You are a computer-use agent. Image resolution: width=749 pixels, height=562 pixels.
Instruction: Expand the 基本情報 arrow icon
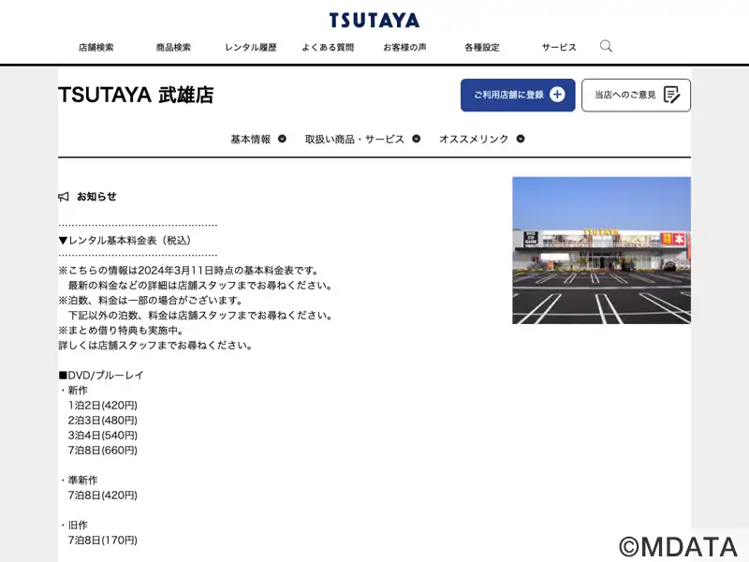[x=282, y=139]
